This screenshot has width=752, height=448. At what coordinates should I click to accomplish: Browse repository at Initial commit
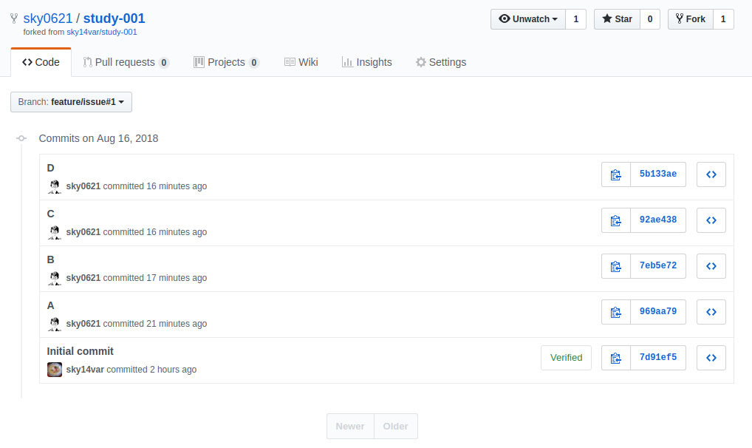point(711,358)
